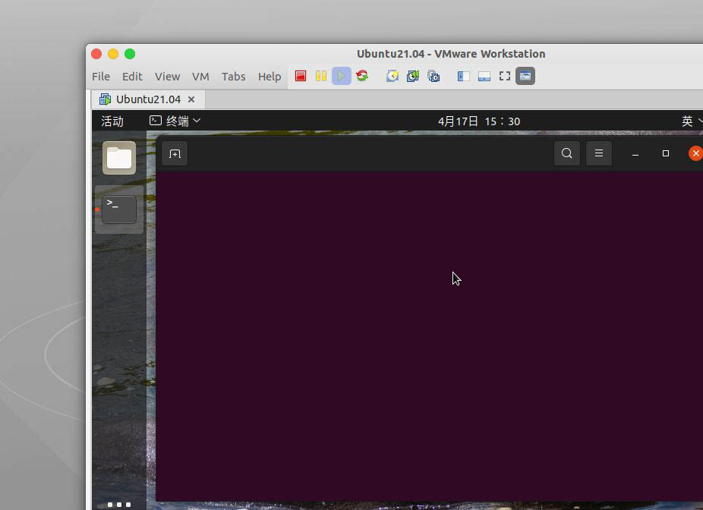The width and height of the screenshot is (703, 510).
Task: Enable Unity mode for the VM
Action: [x=525, y=76]
